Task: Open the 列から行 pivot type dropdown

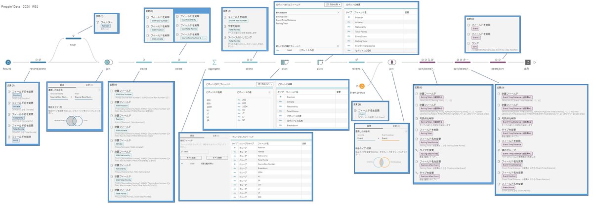Action: coord(264,84)
